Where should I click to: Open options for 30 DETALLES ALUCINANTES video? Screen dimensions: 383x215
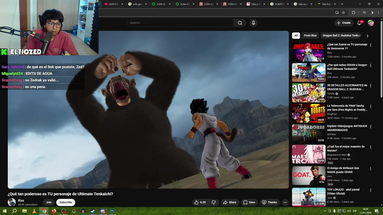pos(370,86)
